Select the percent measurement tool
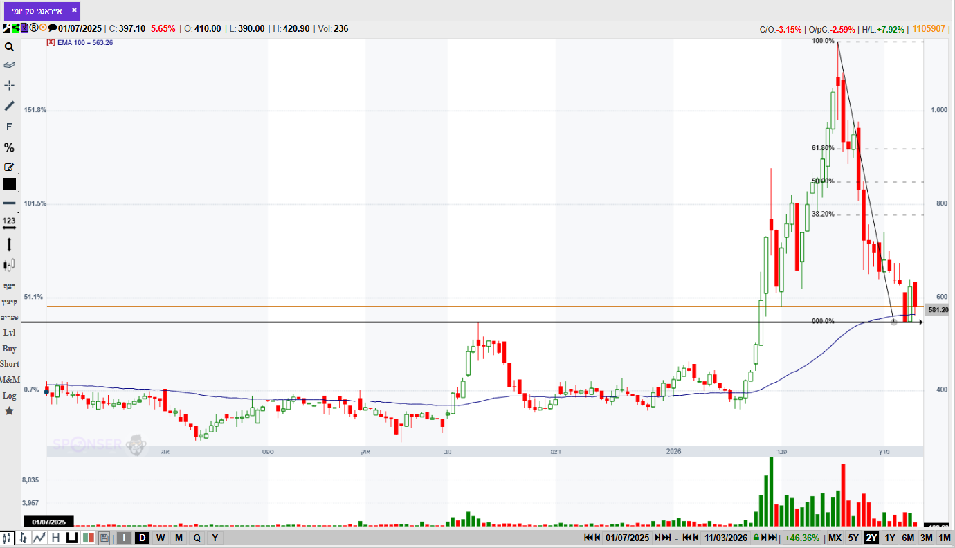The width and height of the screenshot is (955, 548). coord(9,147)
